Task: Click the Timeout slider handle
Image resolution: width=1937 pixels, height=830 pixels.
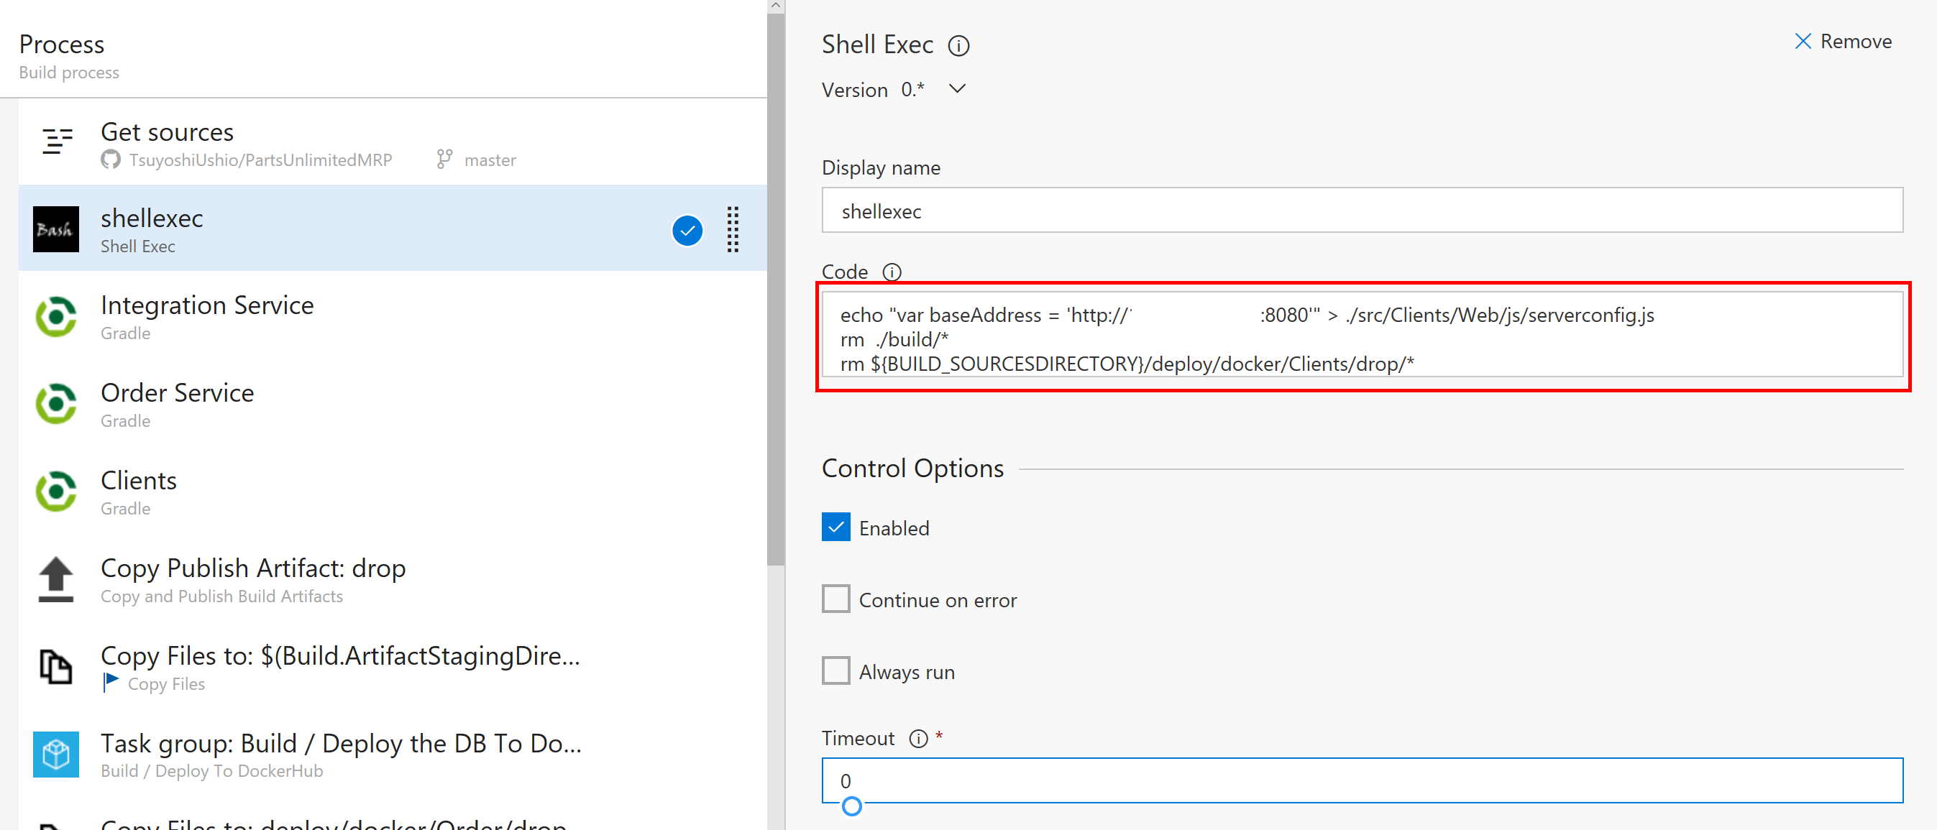Action: tap(851, 807)
